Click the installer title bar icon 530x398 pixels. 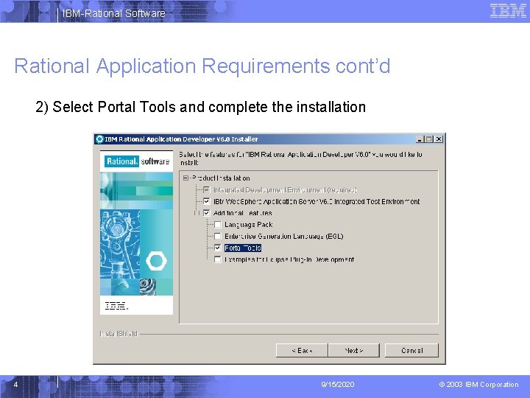click(99, 139)
